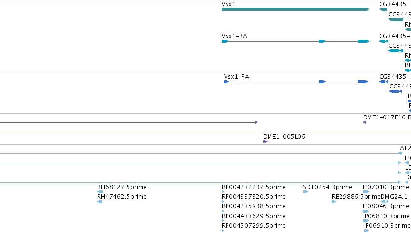Select the Vsx1 gene bar
The height and width of the screenshot is (233, 411).
tap(296, 9)
